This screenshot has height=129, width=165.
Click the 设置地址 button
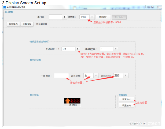pyautogui.click(x=126, y=99)
